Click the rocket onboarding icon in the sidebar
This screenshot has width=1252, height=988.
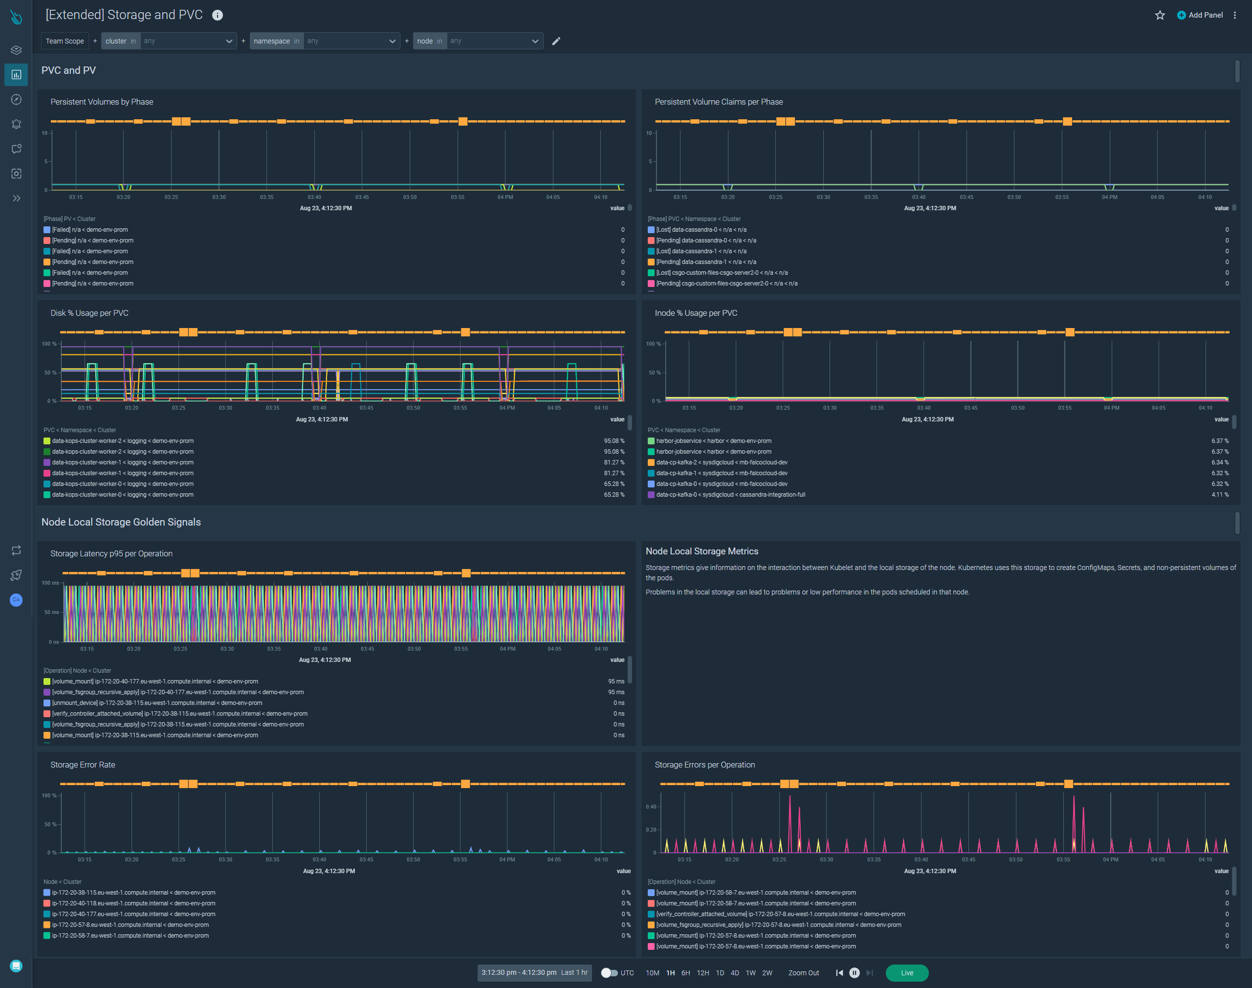coord(16,575)
